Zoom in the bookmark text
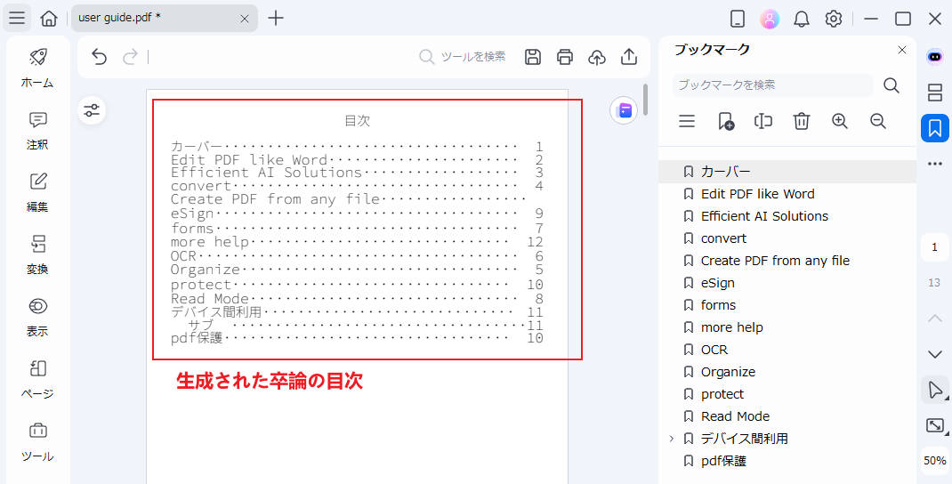The height and width of the screenshot is (484, 952). pos(840,121)
